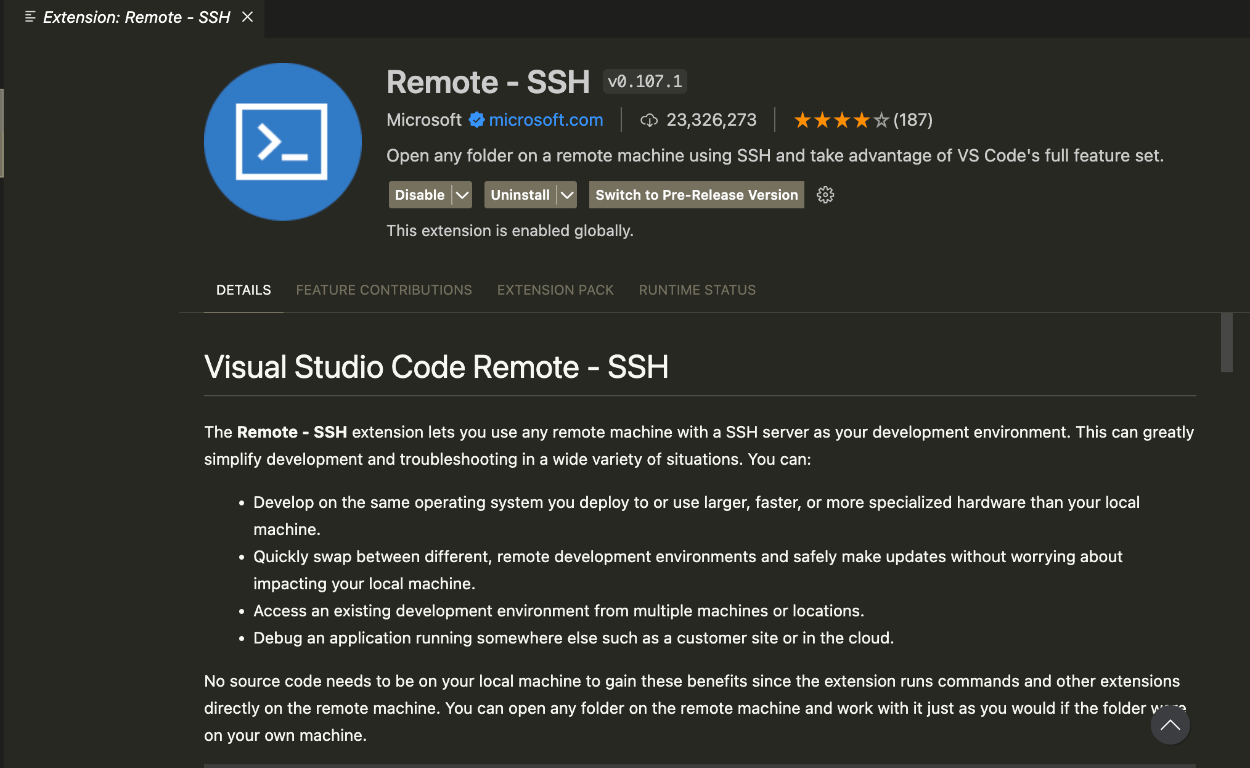
Task: Click the 'Visual Studio Code Remote - SSH' heading
Action: tap(436, 367)
